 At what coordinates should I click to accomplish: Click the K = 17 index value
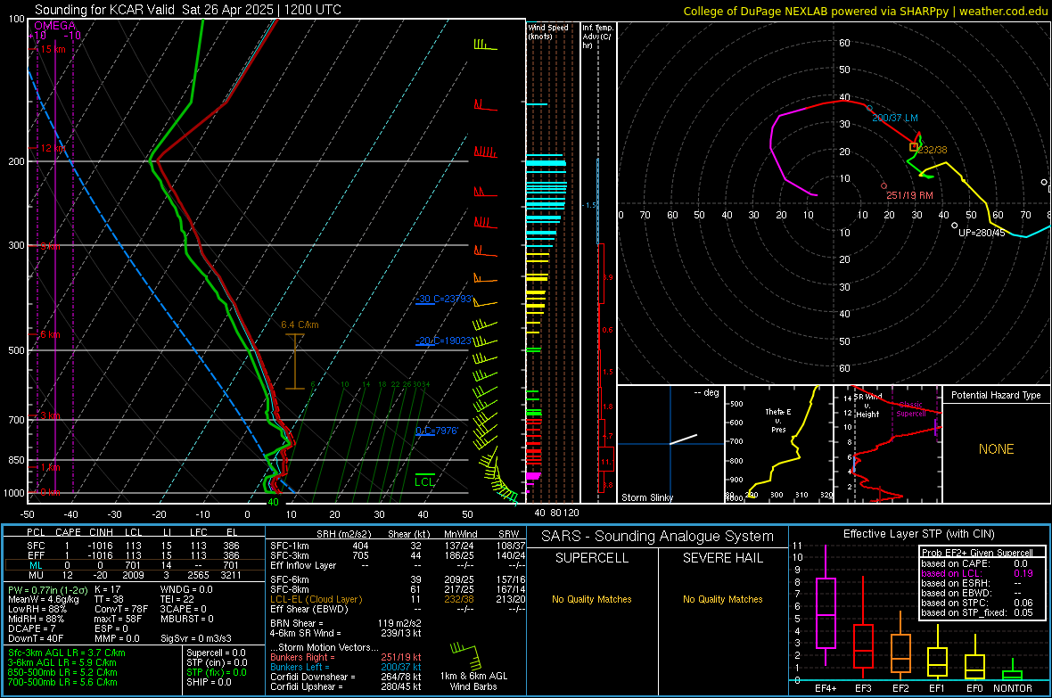point(107,590)
